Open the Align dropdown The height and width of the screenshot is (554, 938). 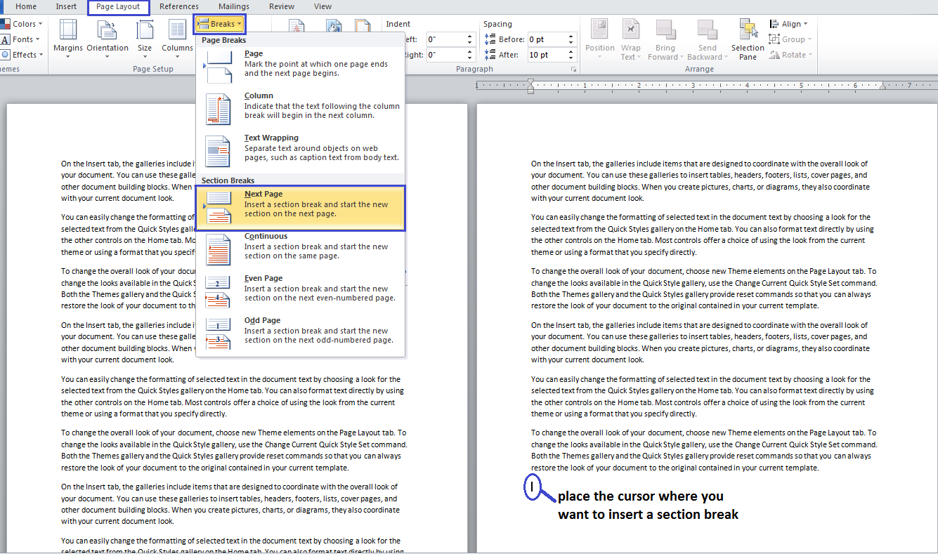tap(790, 24)
